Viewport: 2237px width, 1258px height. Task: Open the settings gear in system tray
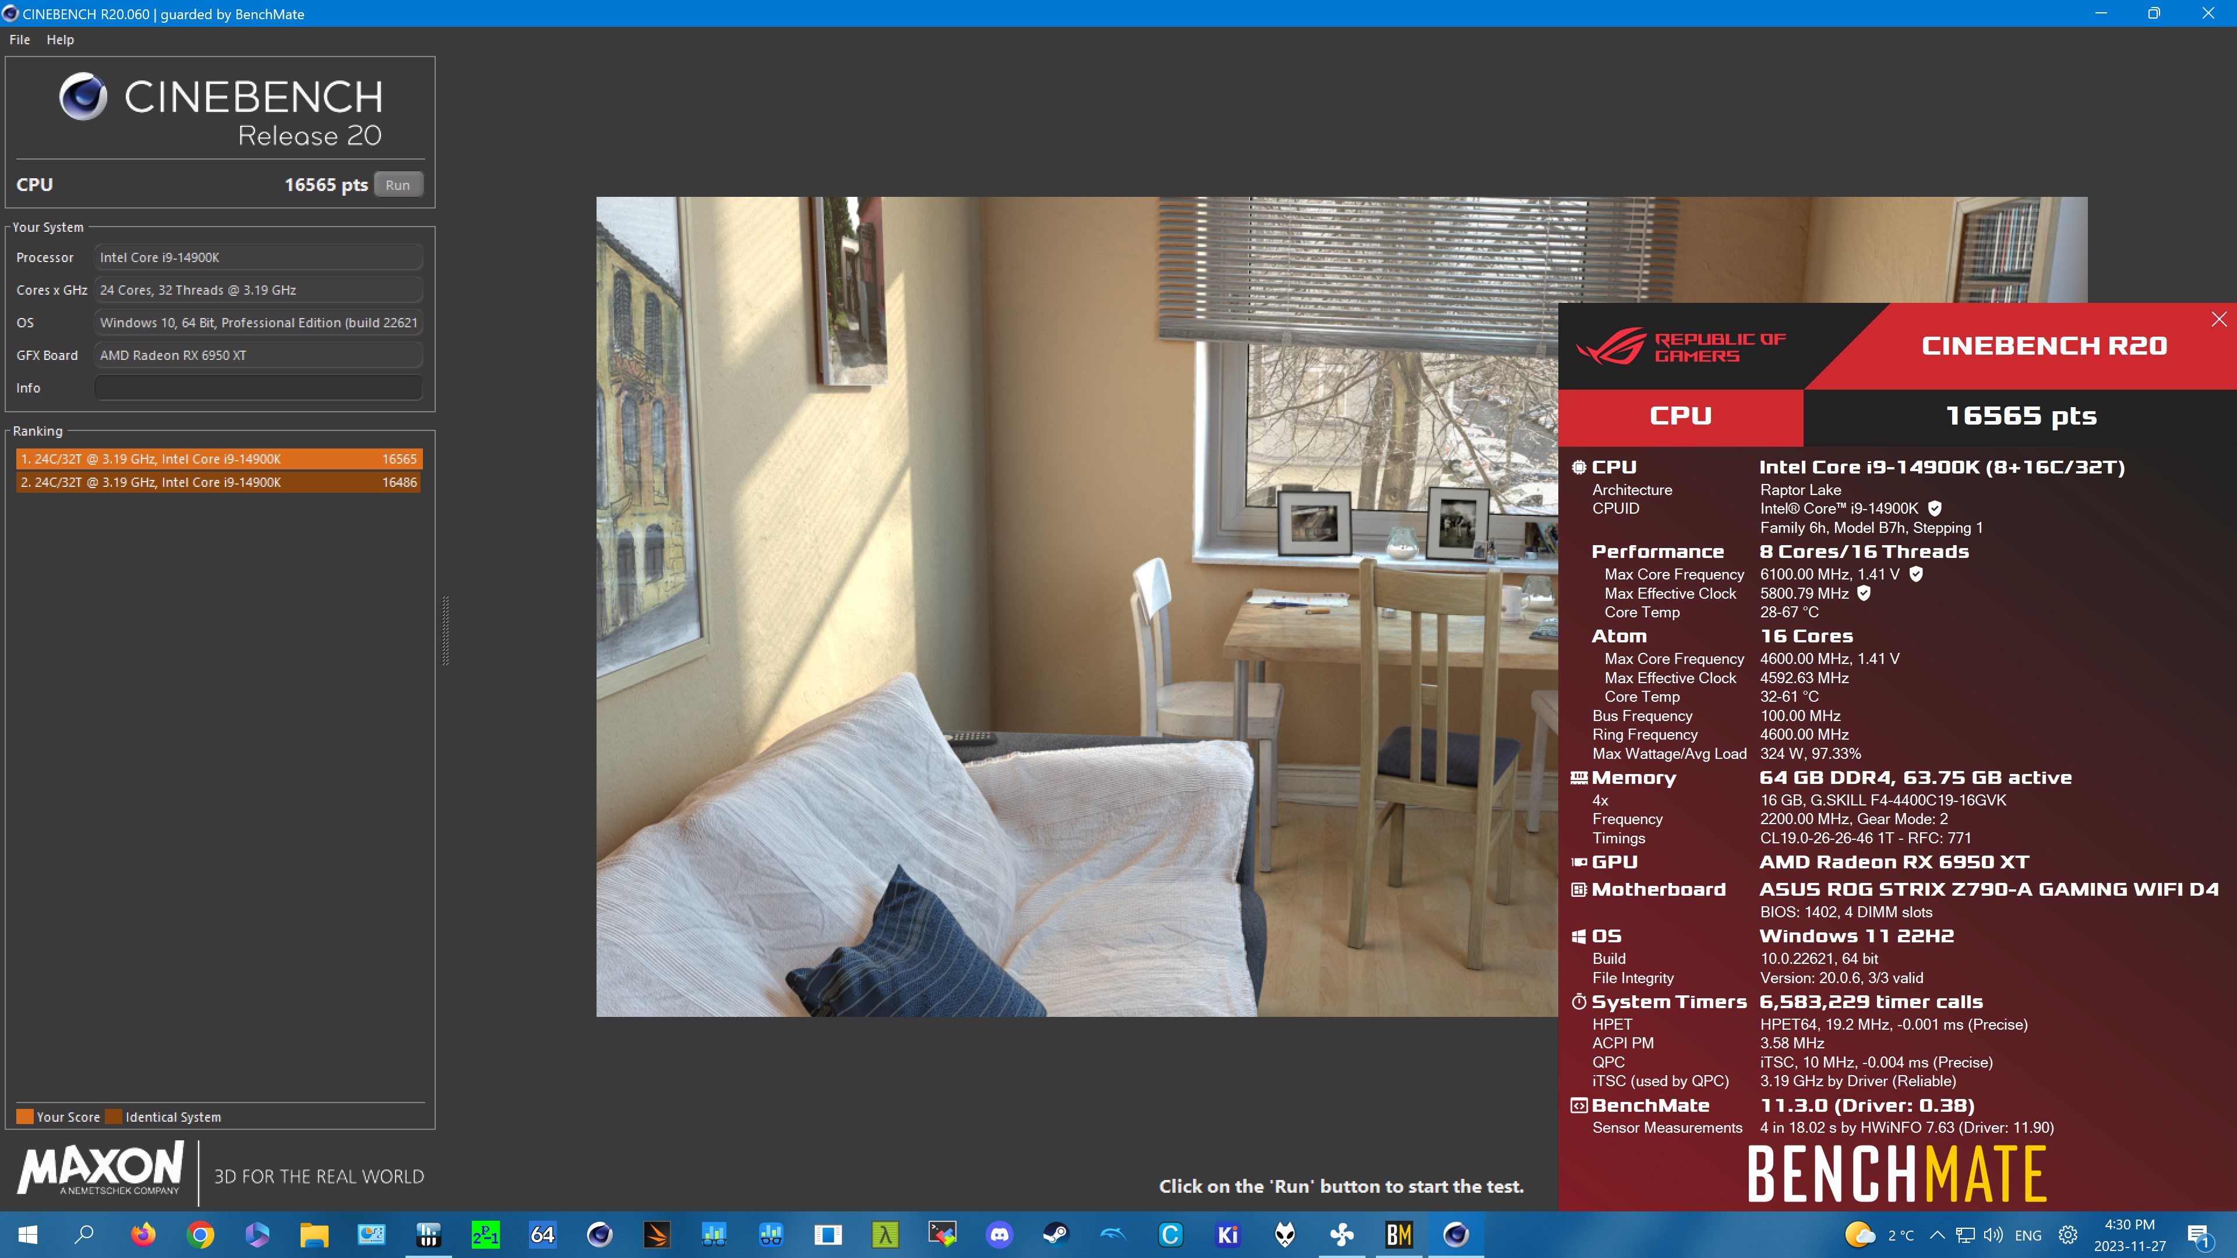tap(2069, 1235)
